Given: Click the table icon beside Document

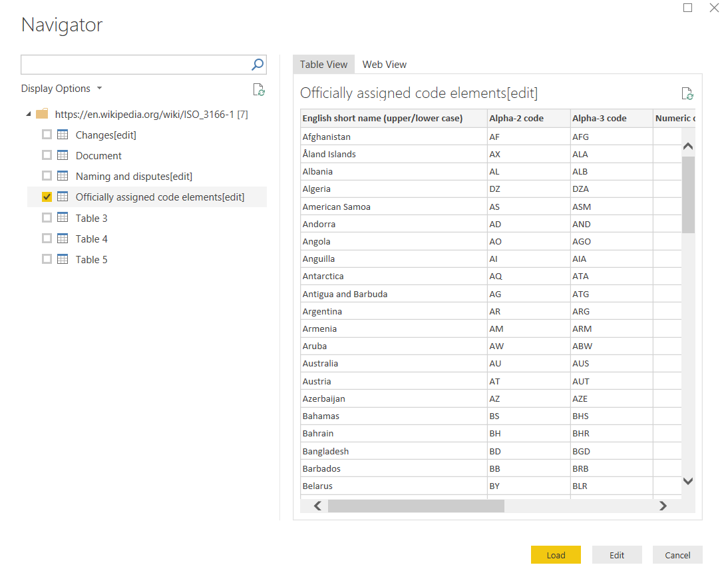Looking at the screenshot, I should 63,155.
